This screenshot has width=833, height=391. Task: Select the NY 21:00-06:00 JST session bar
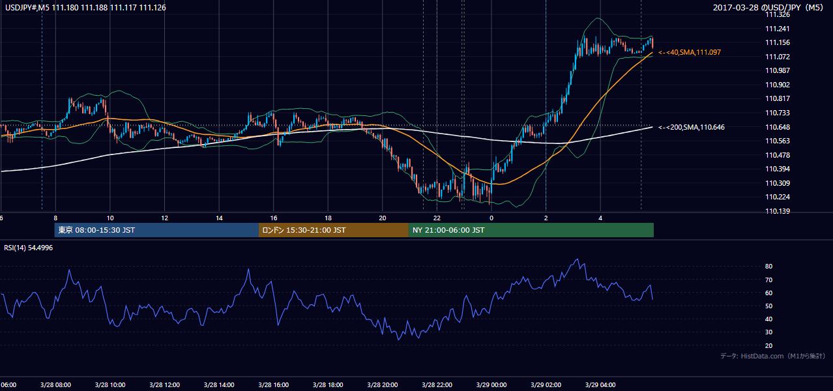point(531,230)
